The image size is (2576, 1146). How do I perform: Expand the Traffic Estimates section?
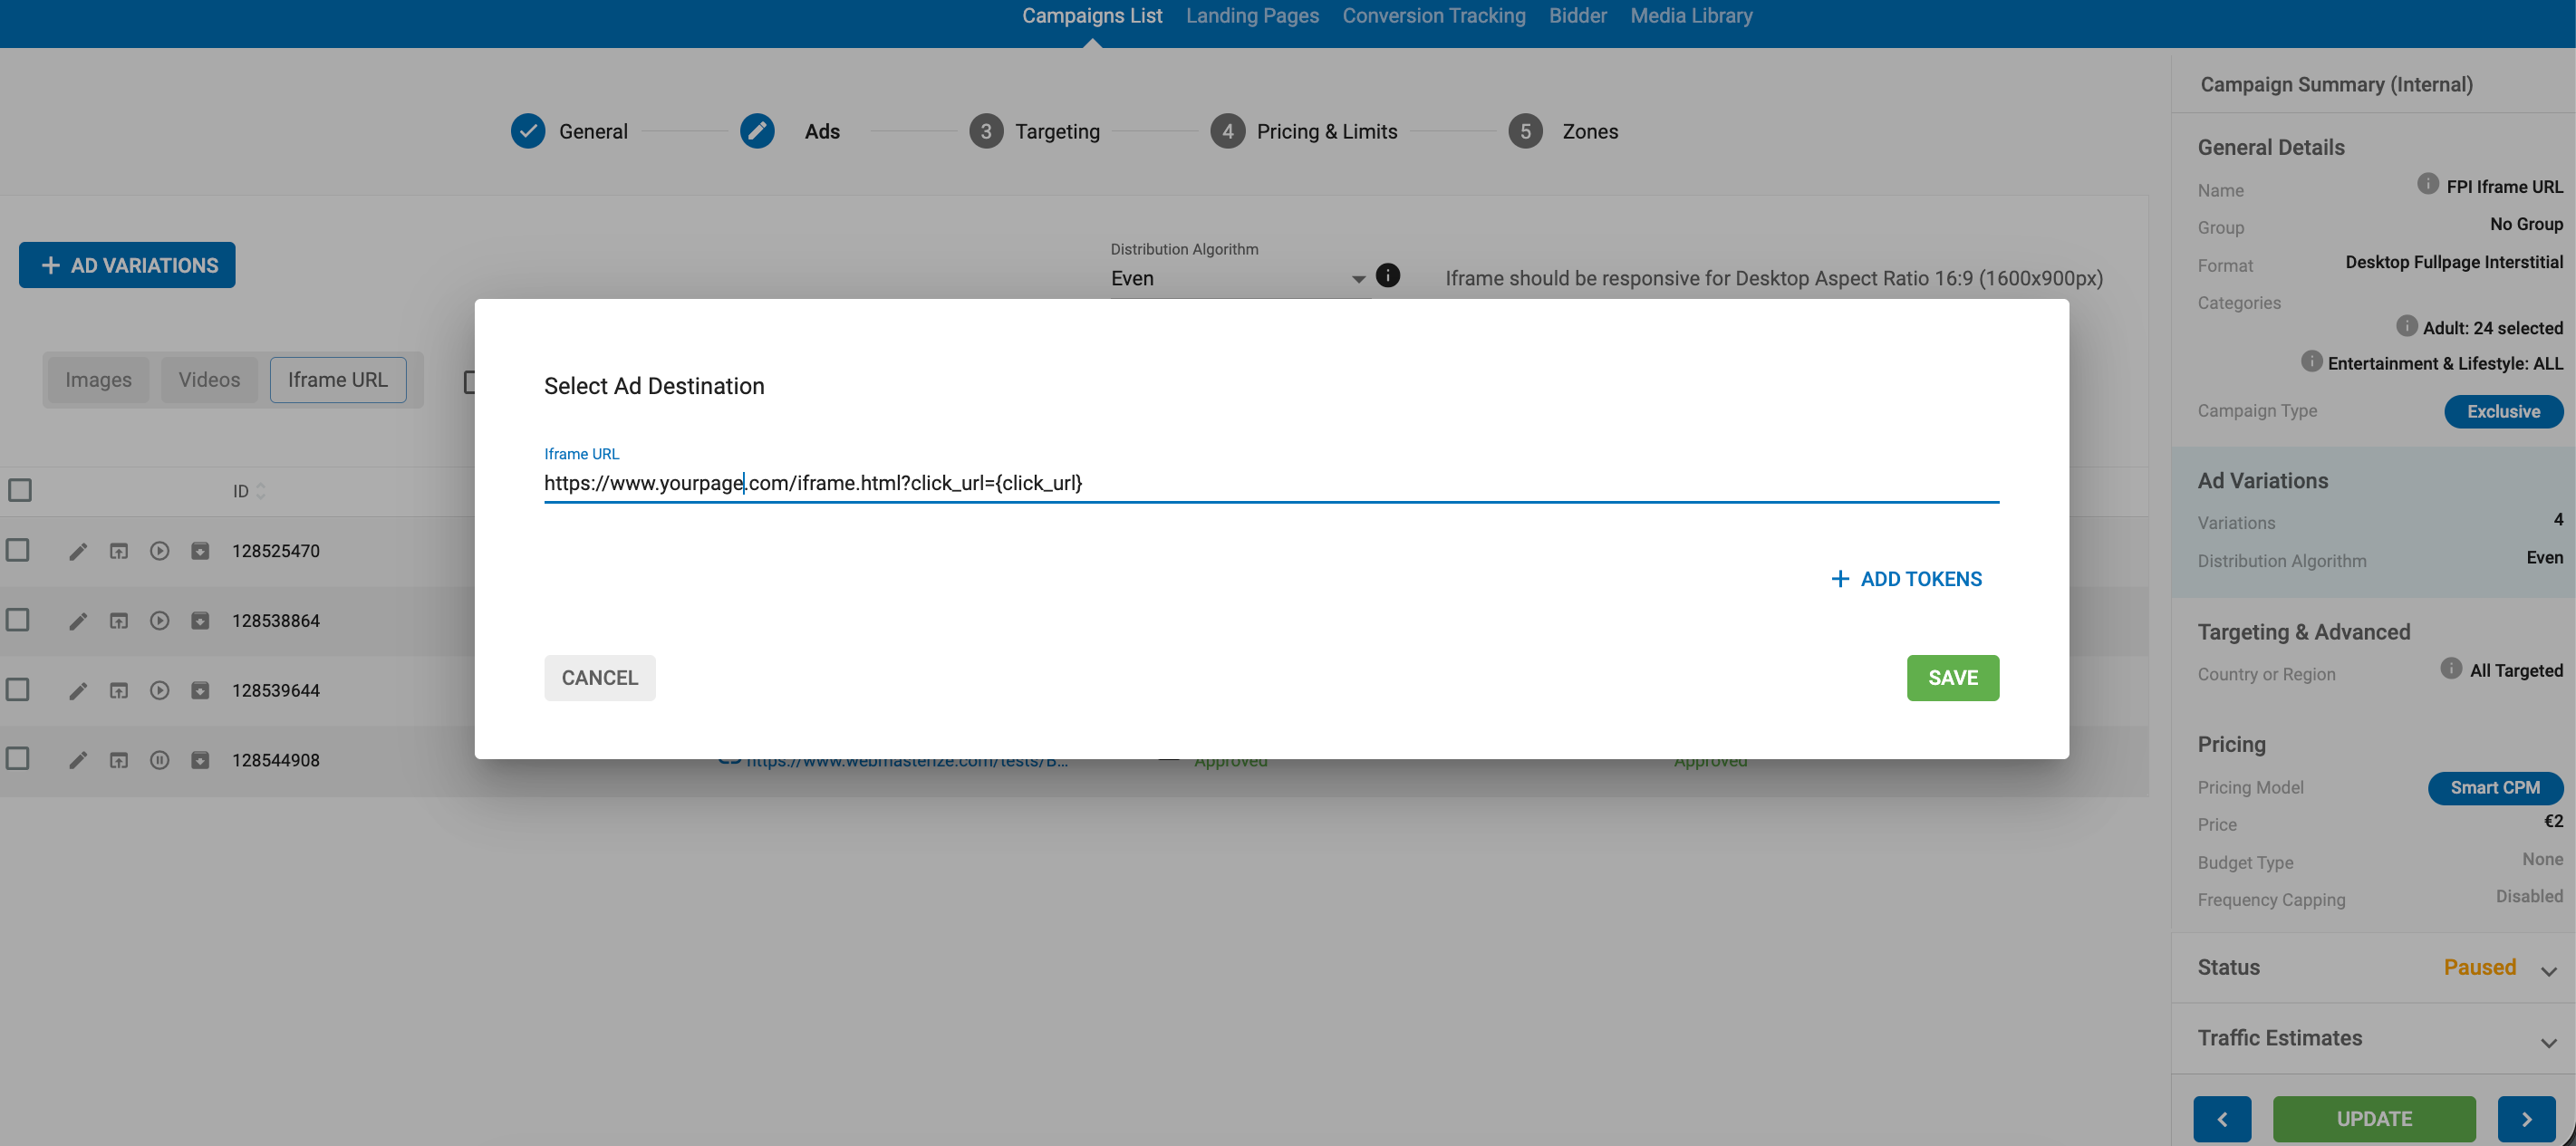(x=2547, y=1040)
